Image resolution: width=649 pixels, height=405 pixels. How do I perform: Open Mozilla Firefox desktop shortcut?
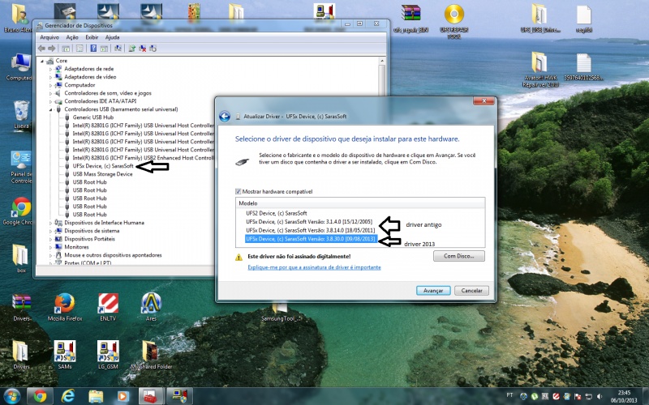(x=65, y=307)
